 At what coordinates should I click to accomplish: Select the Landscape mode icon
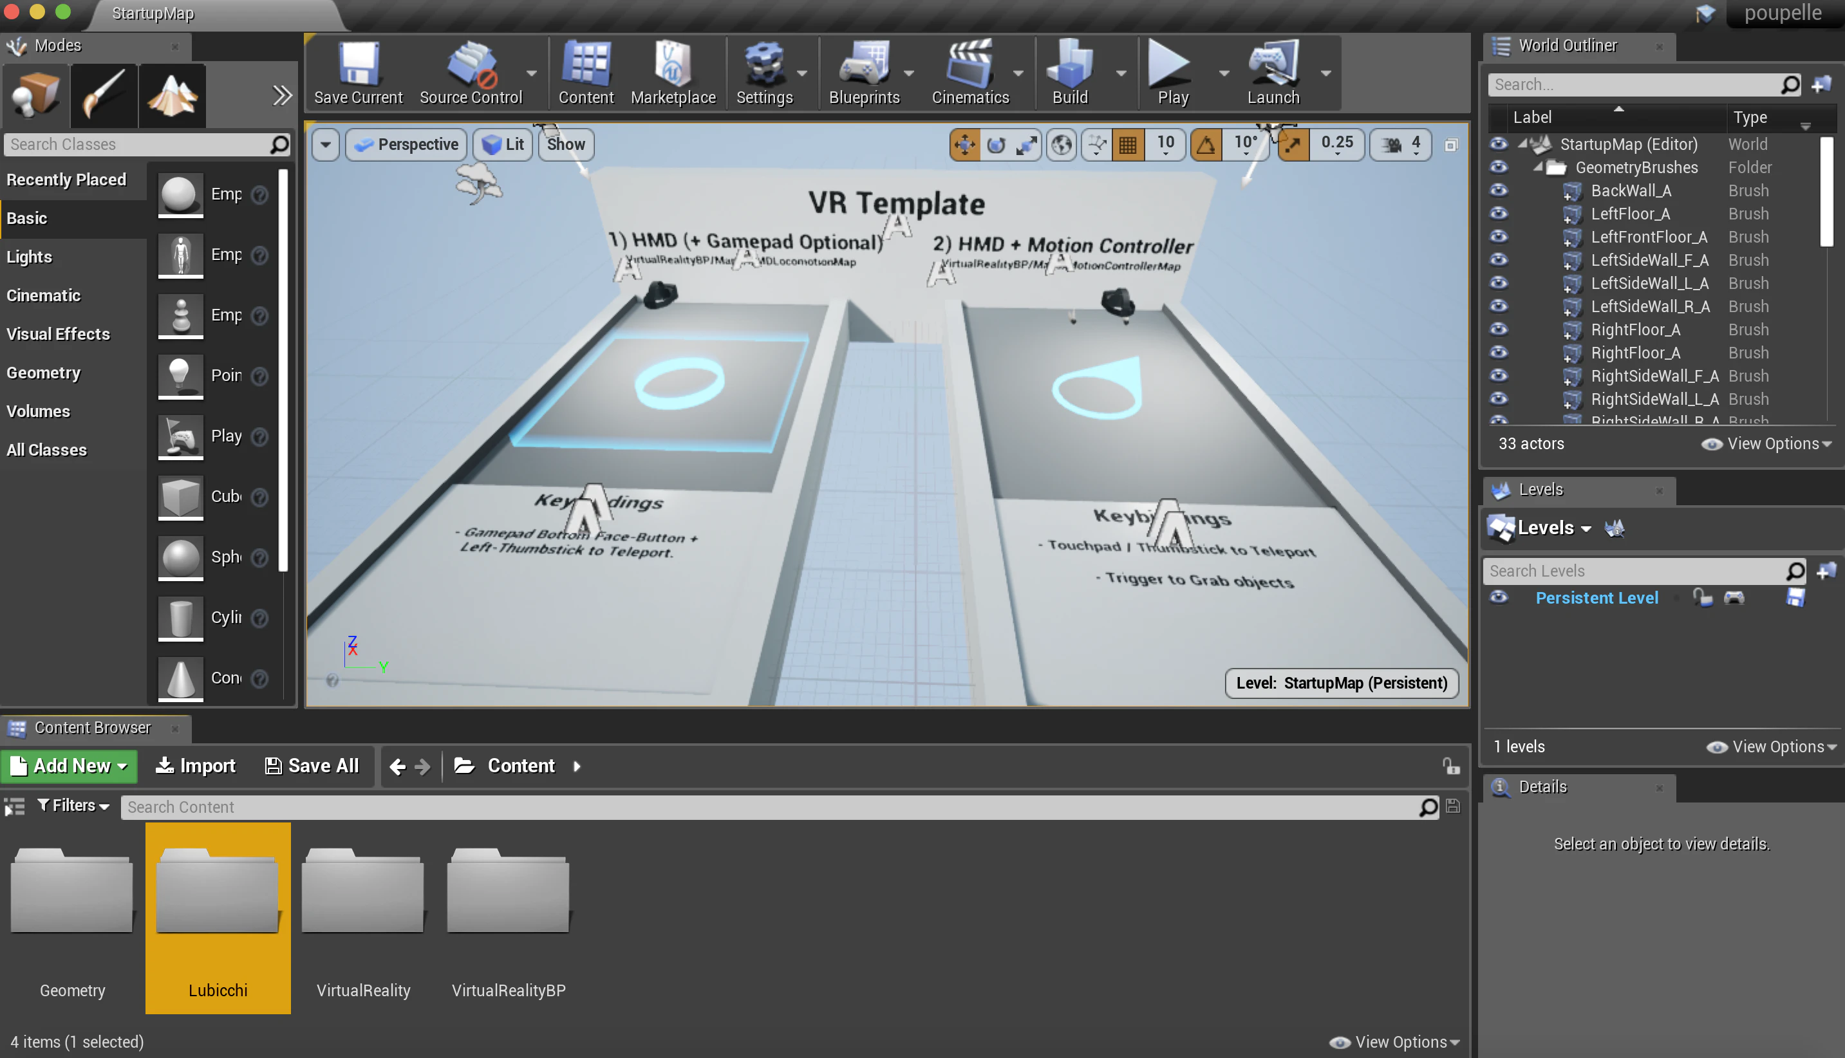(x=173, y=95)
